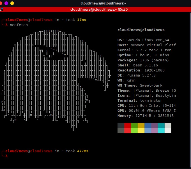Image resolution: width=191 pixels, height=169 pixels.
Task: Pick the bright cyan swatch in bottom row
Action: [161, 130]
